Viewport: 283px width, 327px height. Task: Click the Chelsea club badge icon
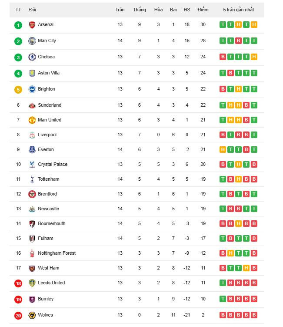point(32,57)
